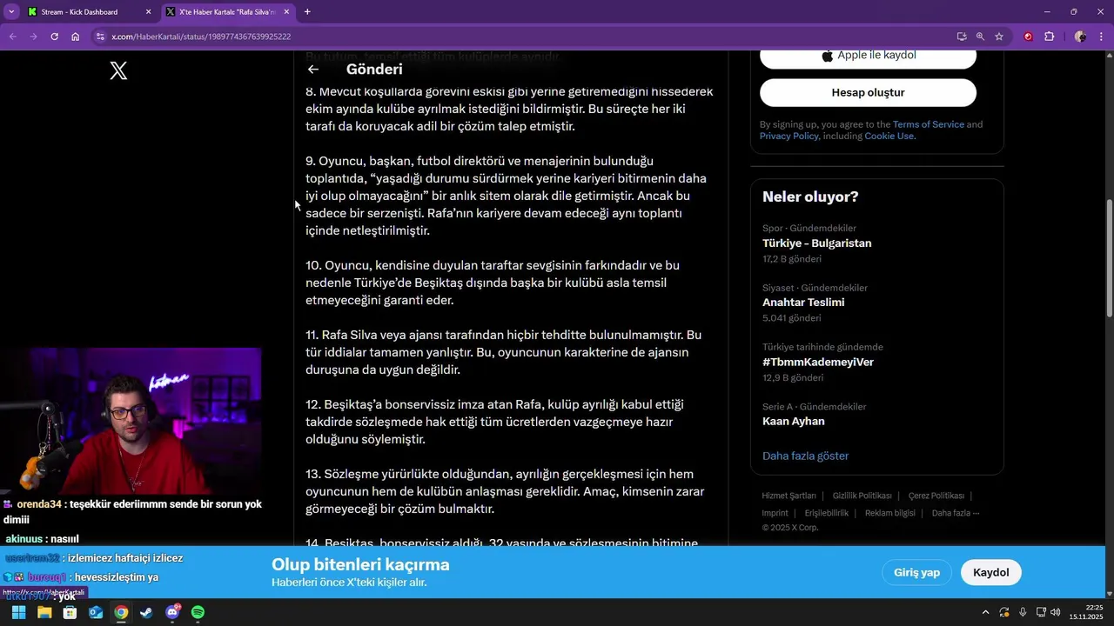Open a new browser tab
This screenshot has height=626, width=1114.
click(307, 11)
